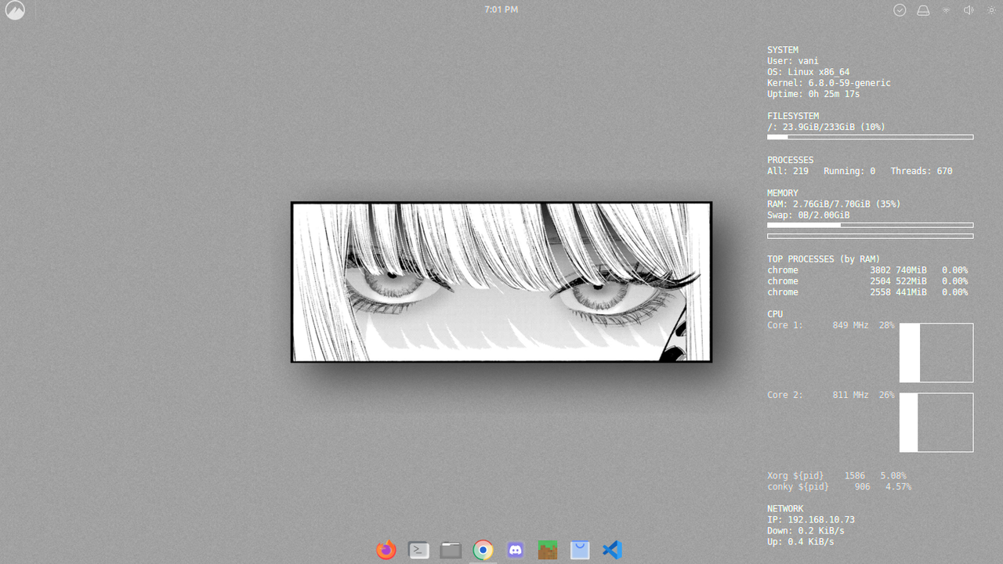This screenshot has height=564, width=1003.
Task: Launch Firefox from the dock
Action: (x=386, y=550)
